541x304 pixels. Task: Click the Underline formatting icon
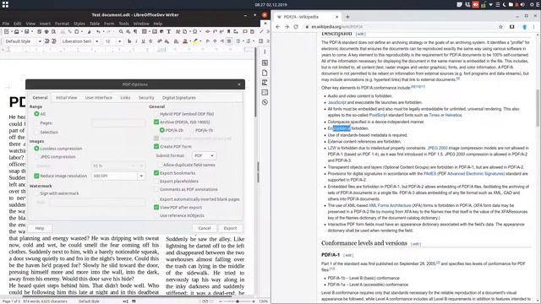coord(143,41)
